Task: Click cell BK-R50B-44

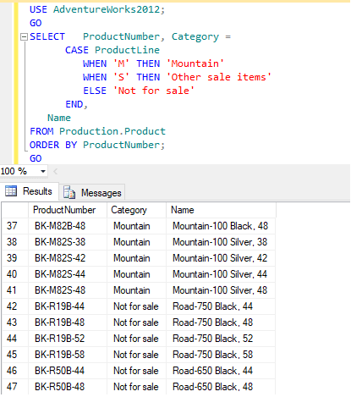Action: click(68, 371)
